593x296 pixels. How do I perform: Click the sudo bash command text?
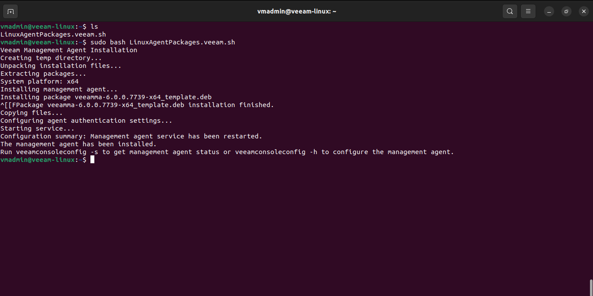tap(163, 42)
